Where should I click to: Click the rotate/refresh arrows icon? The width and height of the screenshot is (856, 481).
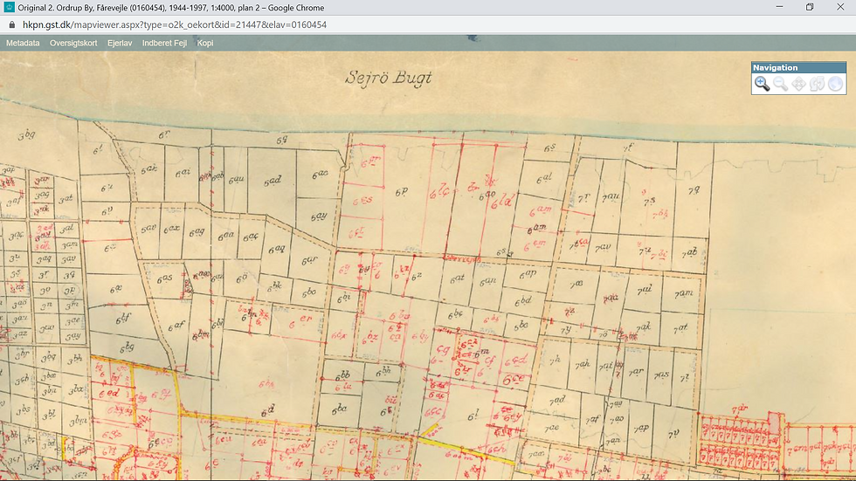[x=817, y=84]
